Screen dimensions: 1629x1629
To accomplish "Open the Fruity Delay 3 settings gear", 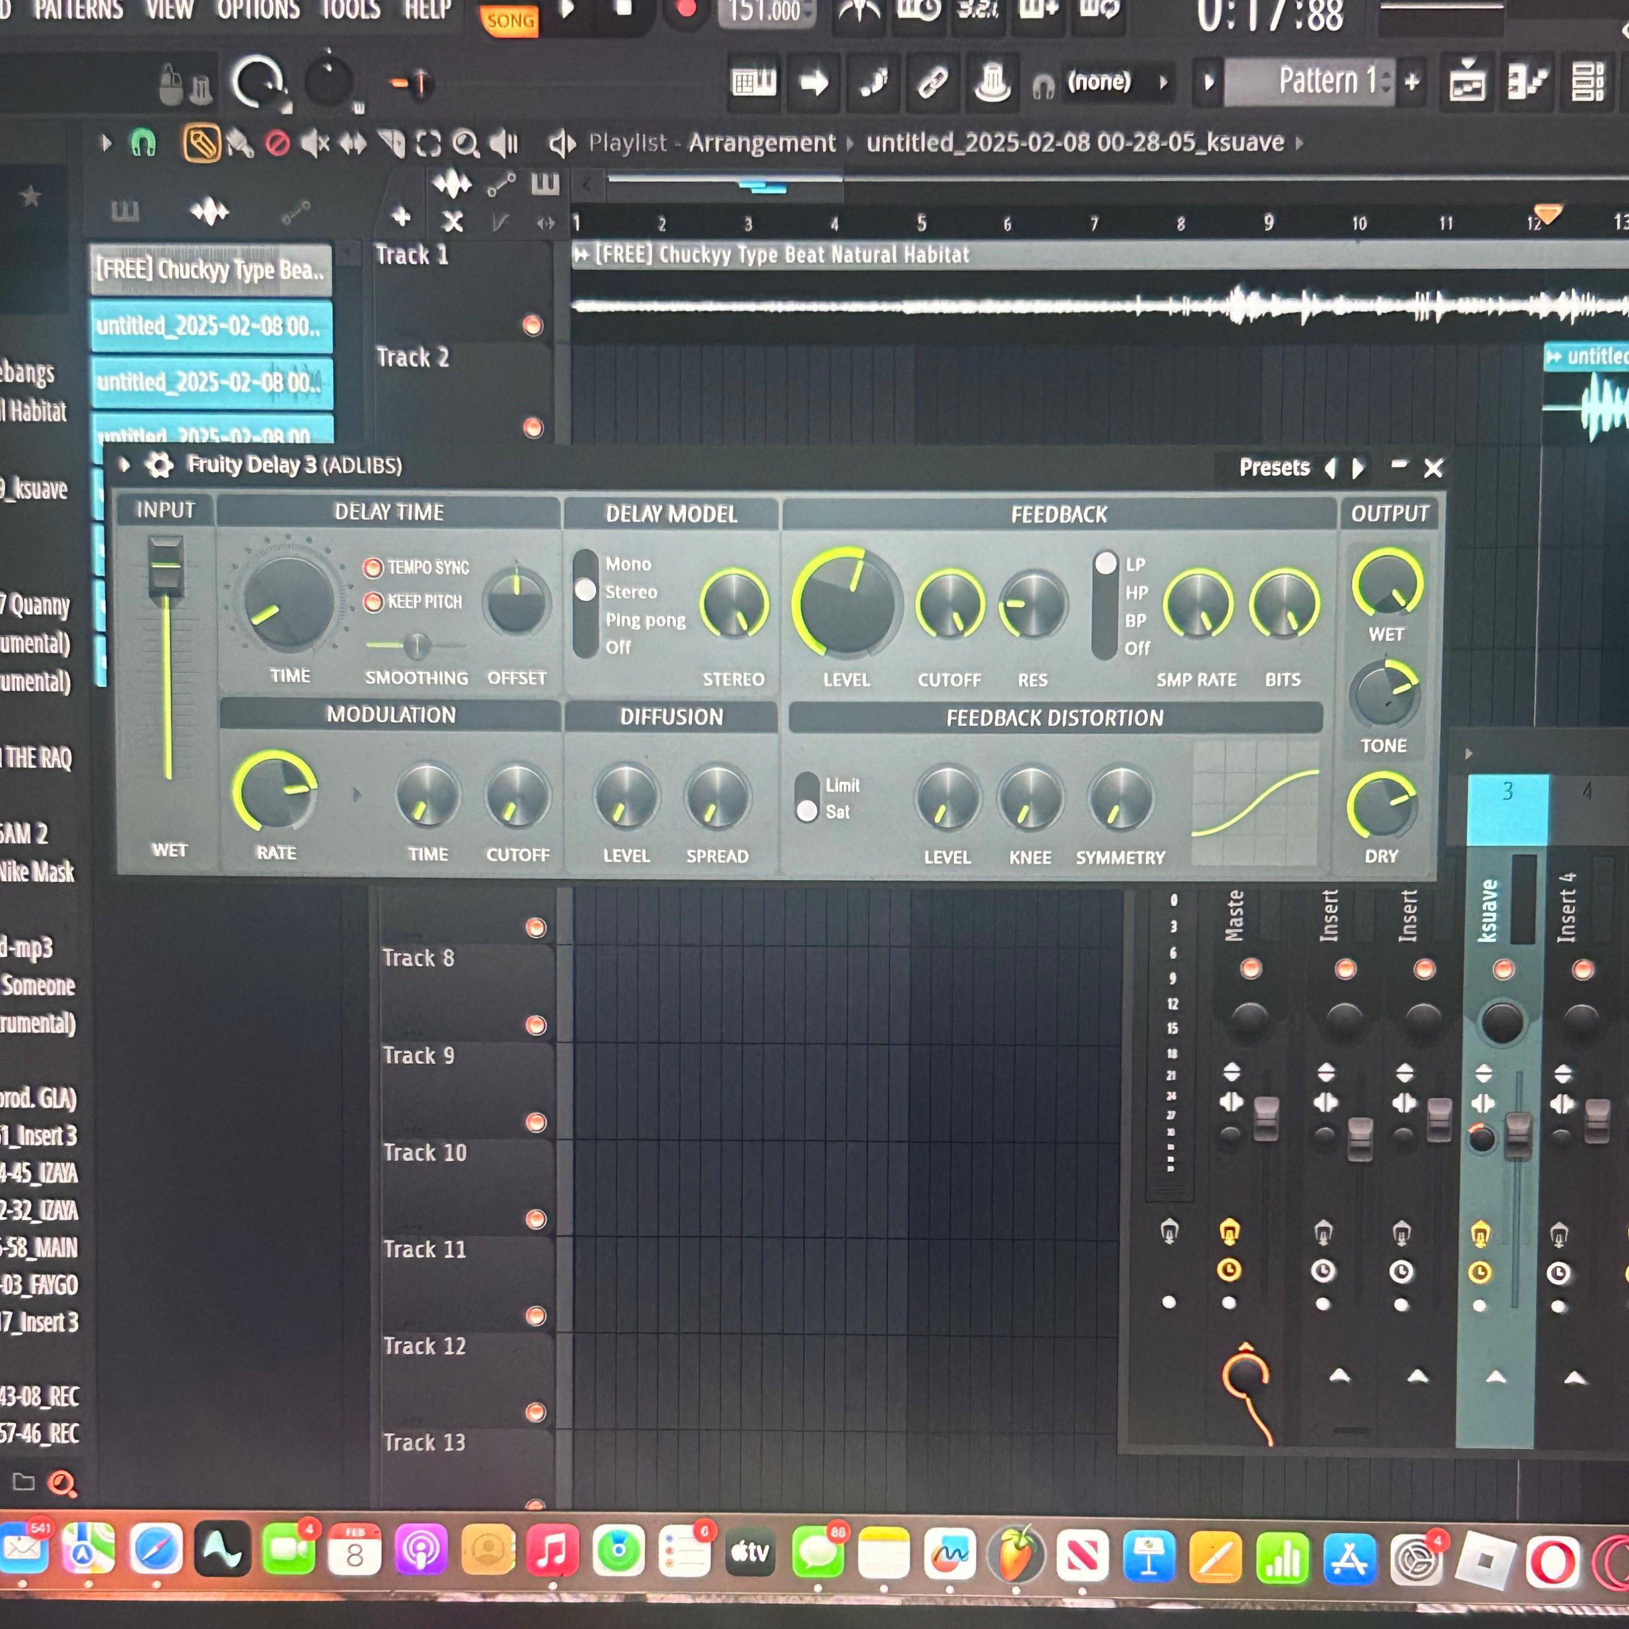I will coord(159,465).
